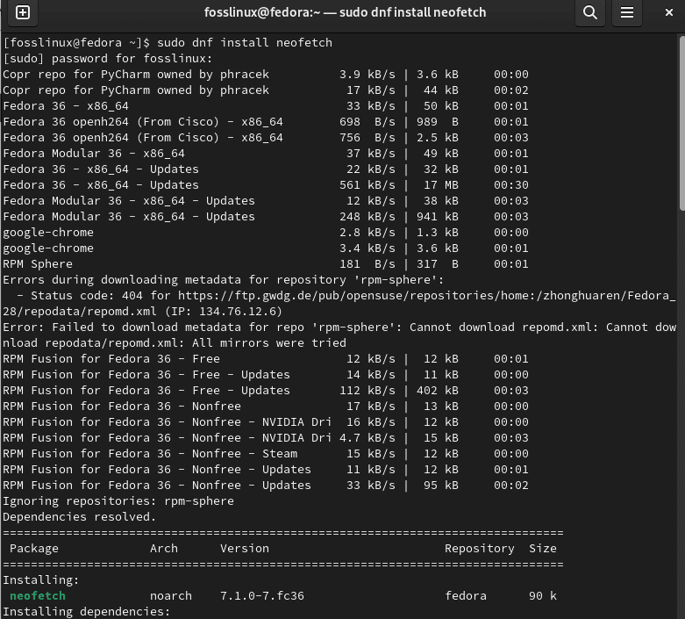Click the 'Repository' column header

(x=480, y=549)
